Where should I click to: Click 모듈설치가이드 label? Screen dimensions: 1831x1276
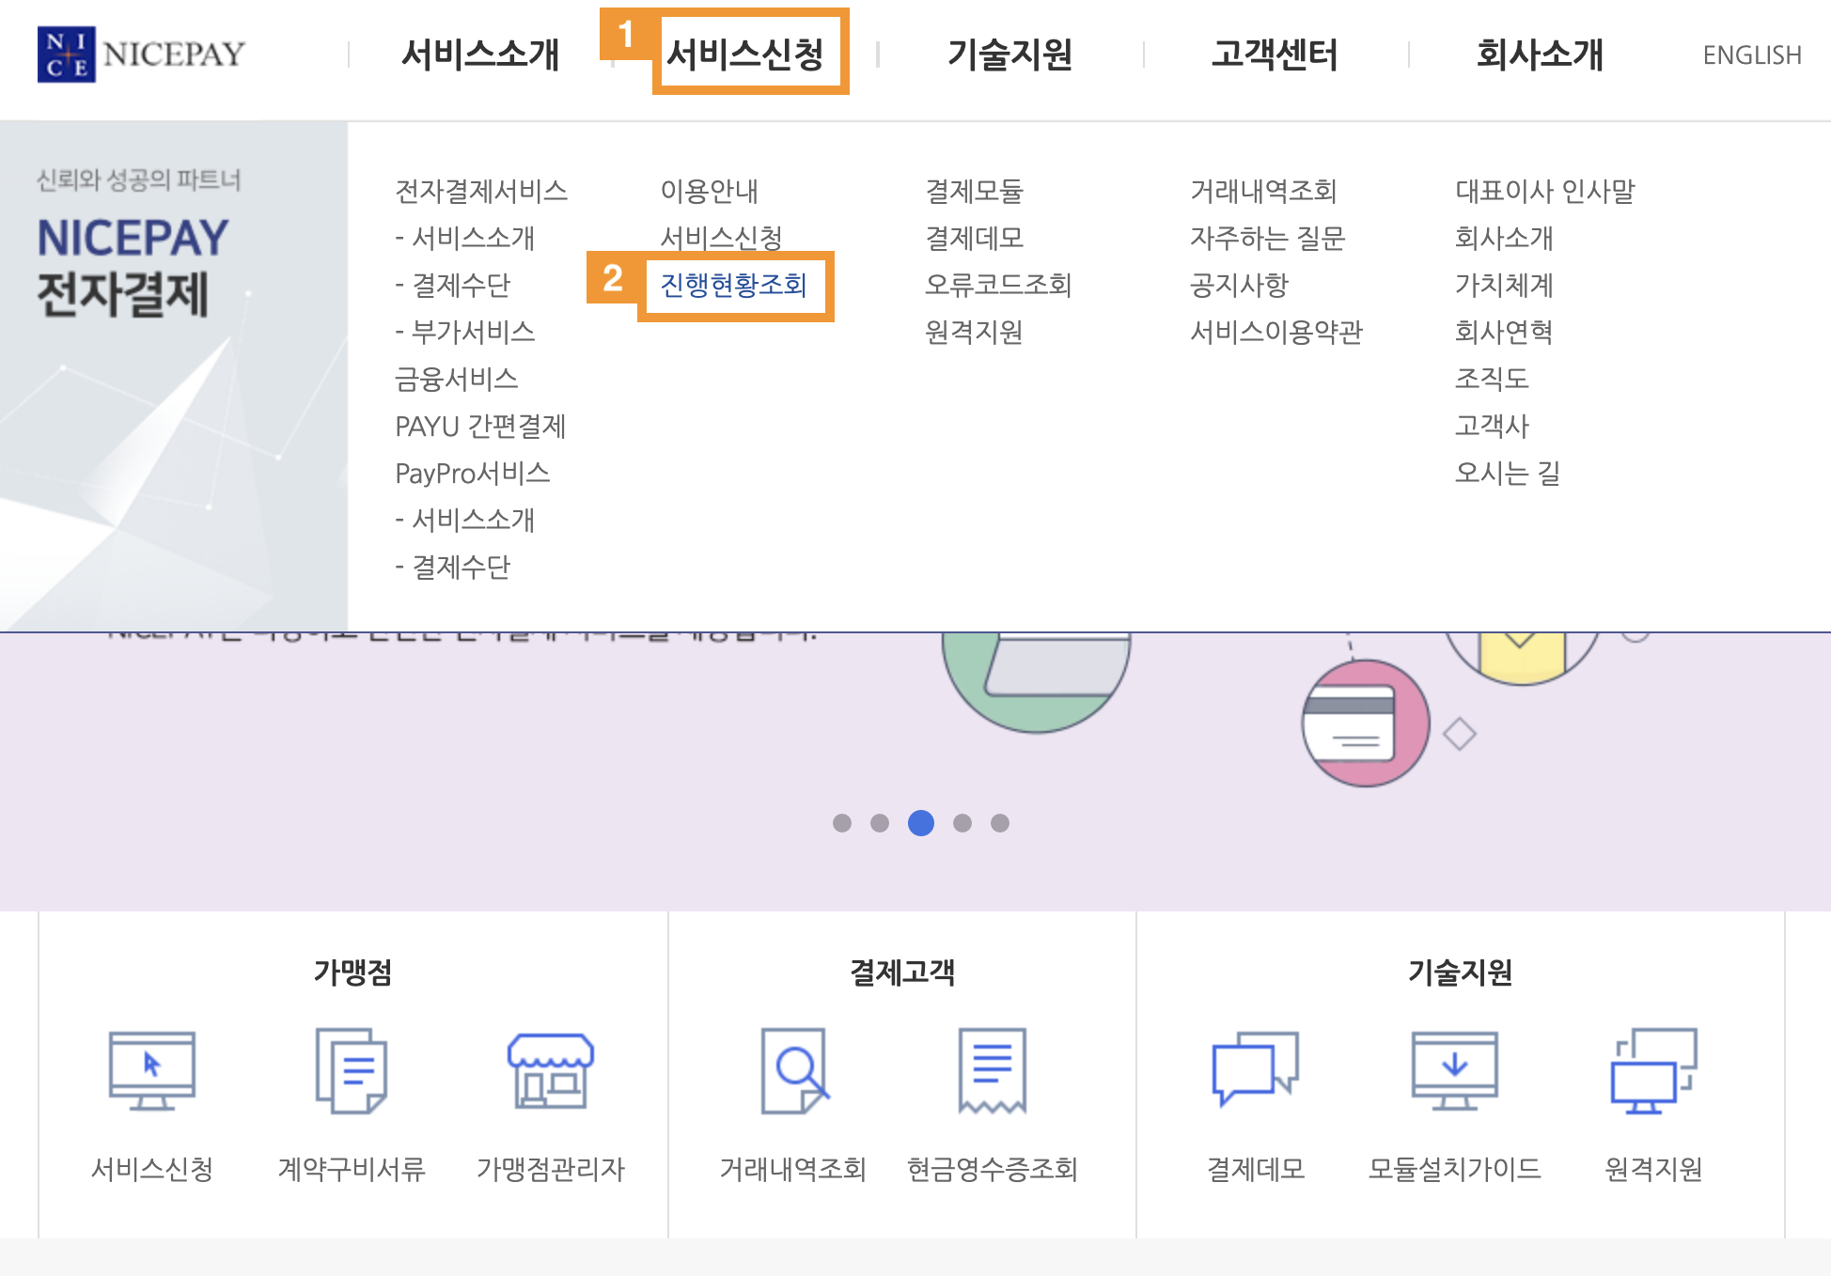(1455, 1169)
